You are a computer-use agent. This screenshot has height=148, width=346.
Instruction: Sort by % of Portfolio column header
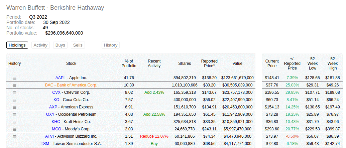pyautogui.click(x=129, y=64)
